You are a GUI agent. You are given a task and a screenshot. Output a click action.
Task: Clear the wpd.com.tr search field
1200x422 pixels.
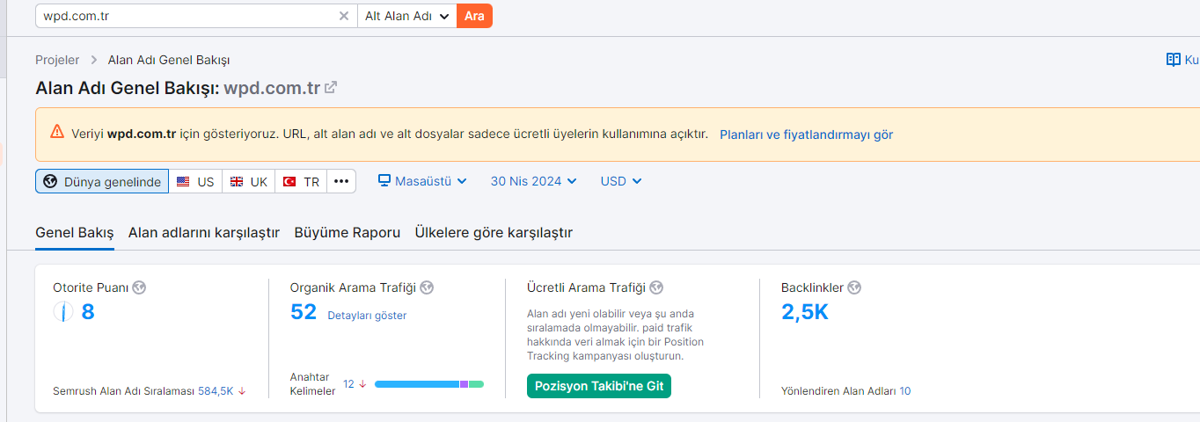344,16
